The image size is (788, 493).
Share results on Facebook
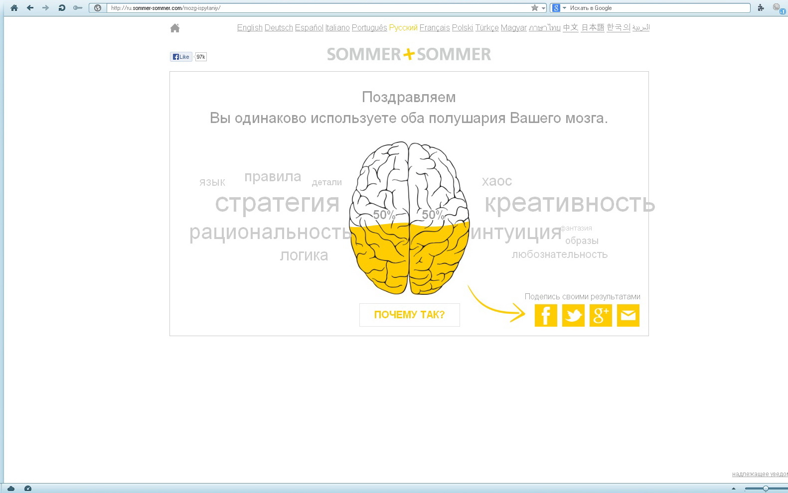coord(546,315)
